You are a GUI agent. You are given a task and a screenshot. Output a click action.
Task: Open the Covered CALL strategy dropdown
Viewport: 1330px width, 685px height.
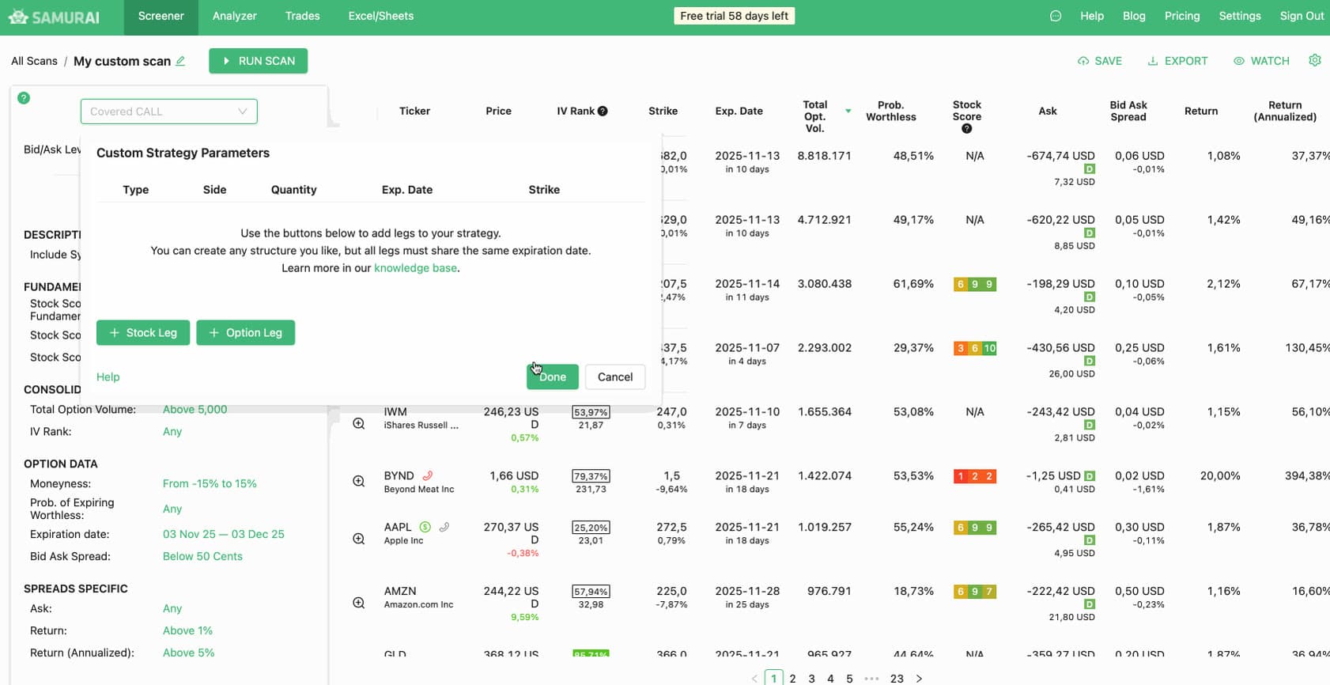coord(169,112)
